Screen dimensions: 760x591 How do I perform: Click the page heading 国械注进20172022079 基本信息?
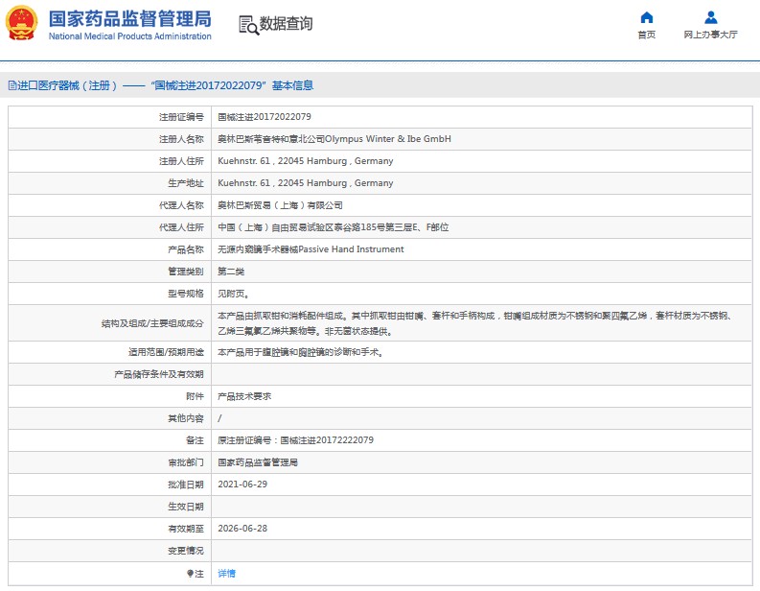click(232, 86)
